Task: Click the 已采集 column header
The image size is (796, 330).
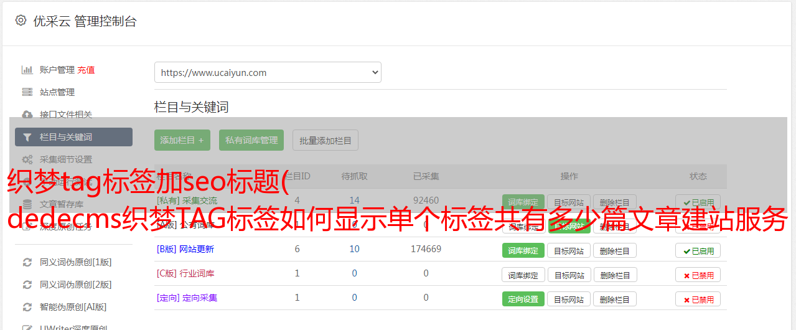Action: tap(426, 176)
